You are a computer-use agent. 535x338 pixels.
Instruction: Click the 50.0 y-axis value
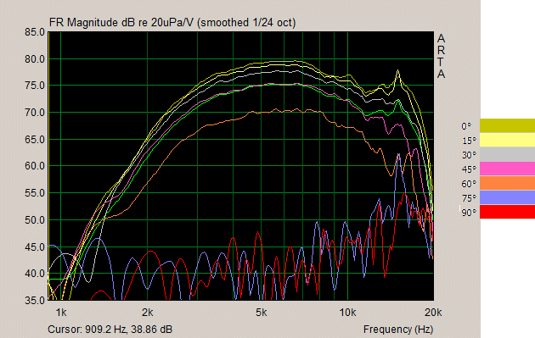point(35,220)
